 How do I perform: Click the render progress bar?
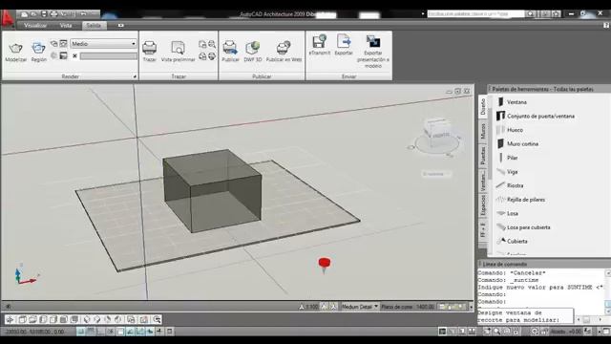click(109, 56)
